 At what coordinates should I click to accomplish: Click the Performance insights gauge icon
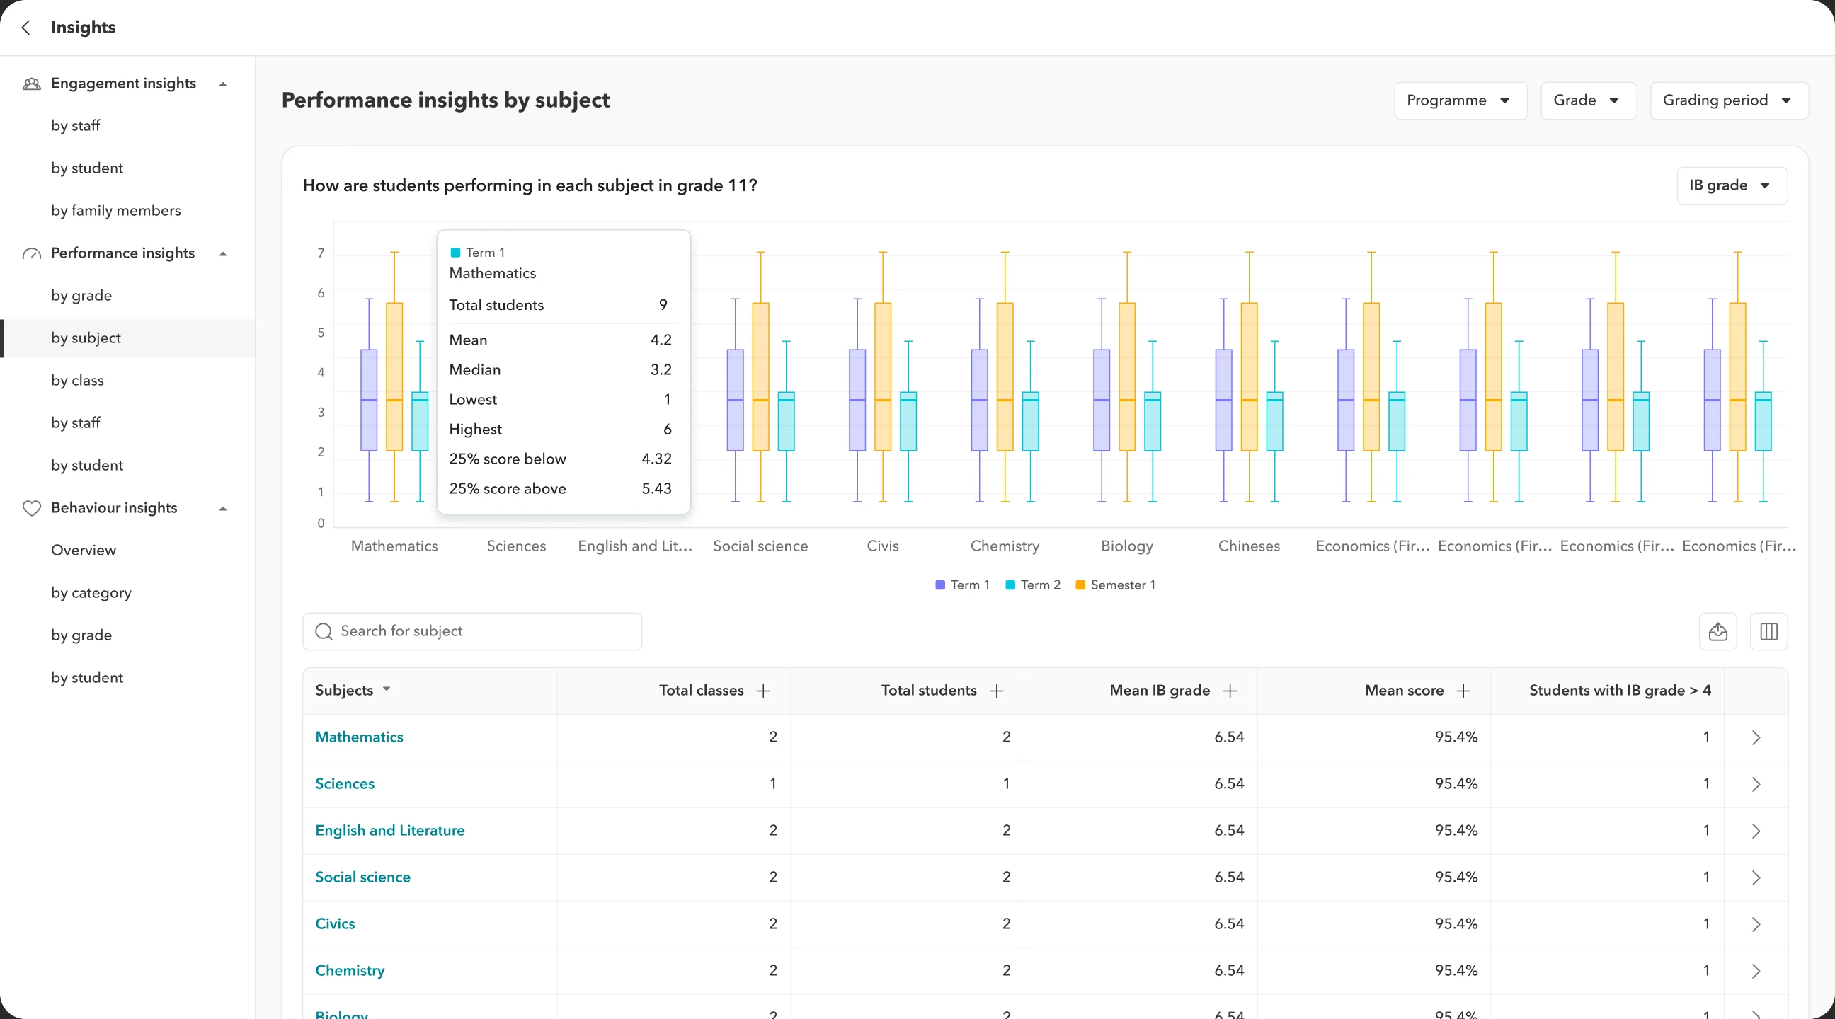tap(31, 253)
